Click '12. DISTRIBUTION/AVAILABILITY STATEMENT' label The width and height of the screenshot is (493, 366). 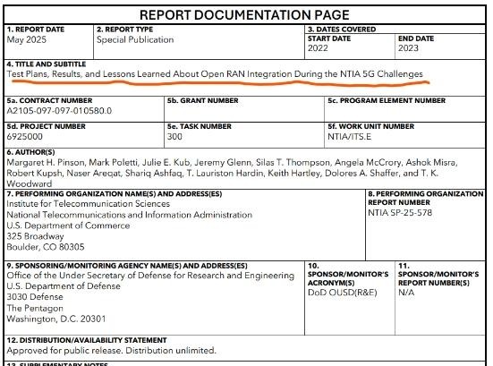[x=87, y=340]
